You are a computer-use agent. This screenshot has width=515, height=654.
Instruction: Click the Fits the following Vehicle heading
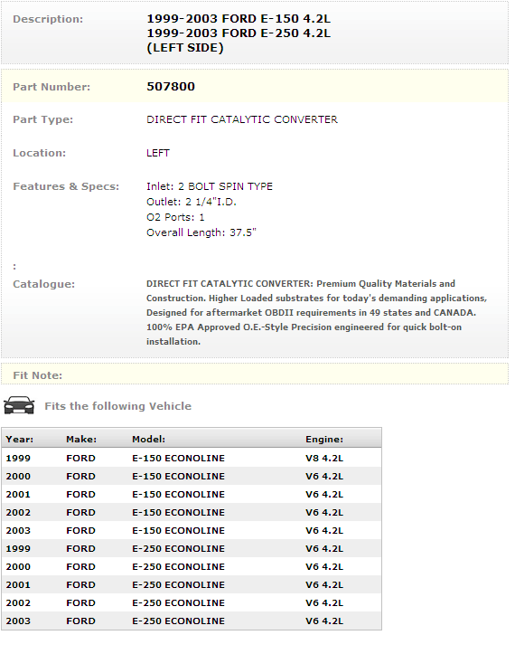point(118,406)
